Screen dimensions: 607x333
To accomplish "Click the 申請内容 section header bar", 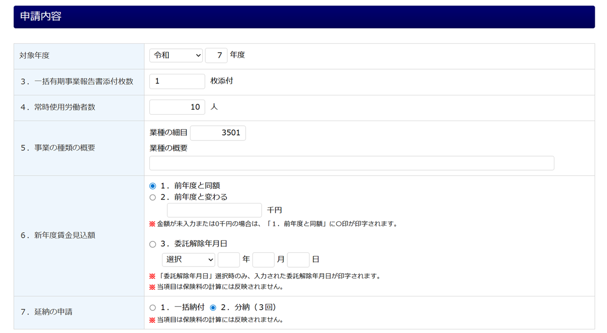I will point(304,17).
